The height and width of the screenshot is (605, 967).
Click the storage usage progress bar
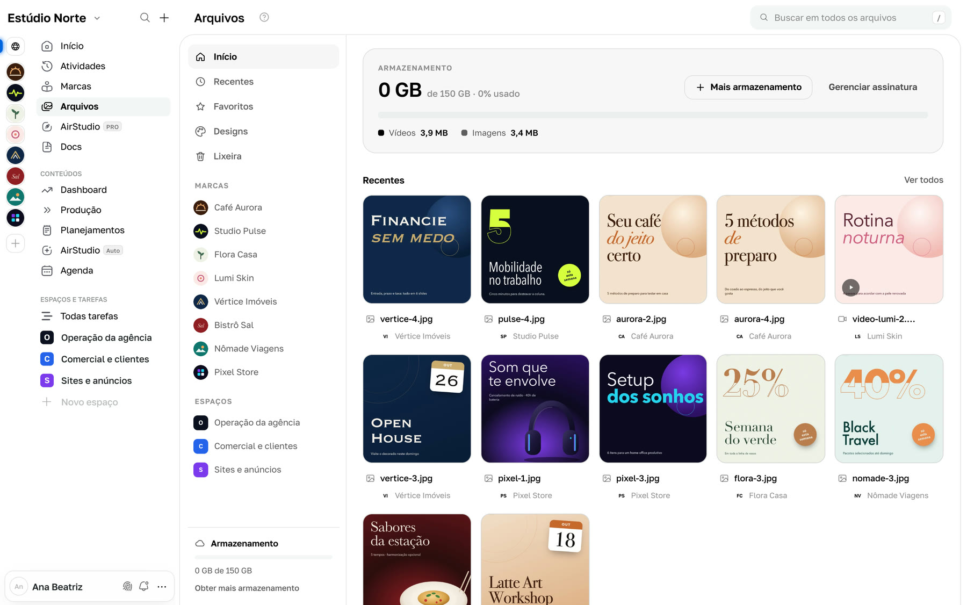click(x=653, y=115)
